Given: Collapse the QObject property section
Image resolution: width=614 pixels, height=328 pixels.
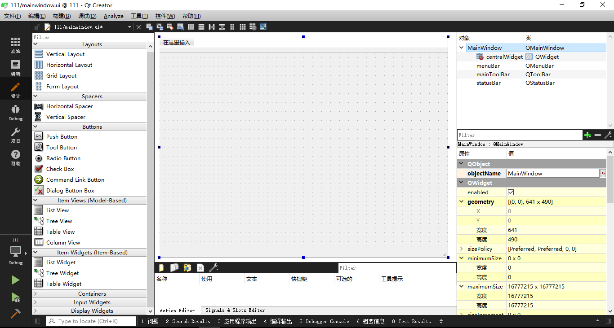Looking at the screenshot, I should click(462, 164).
